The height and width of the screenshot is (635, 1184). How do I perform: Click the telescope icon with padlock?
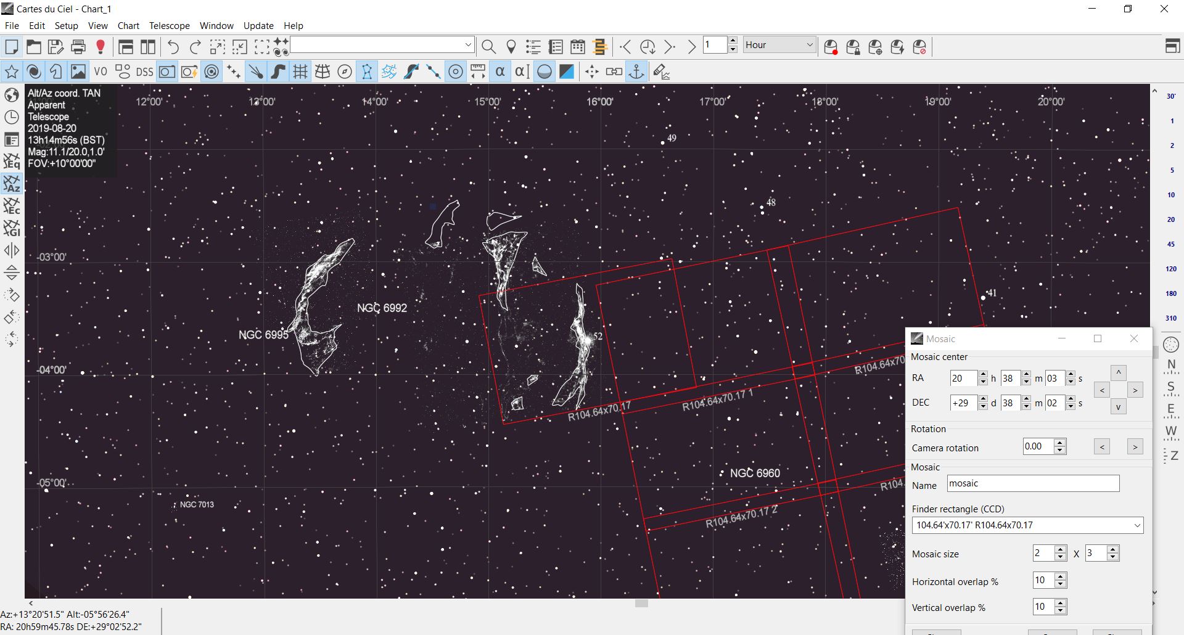click(853, 47)
